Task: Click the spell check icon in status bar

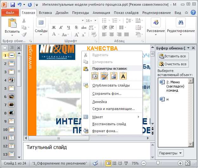Action: (x=96, y=163)
